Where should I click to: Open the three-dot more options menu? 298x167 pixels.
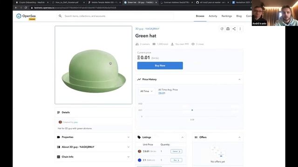coord(240,29)
